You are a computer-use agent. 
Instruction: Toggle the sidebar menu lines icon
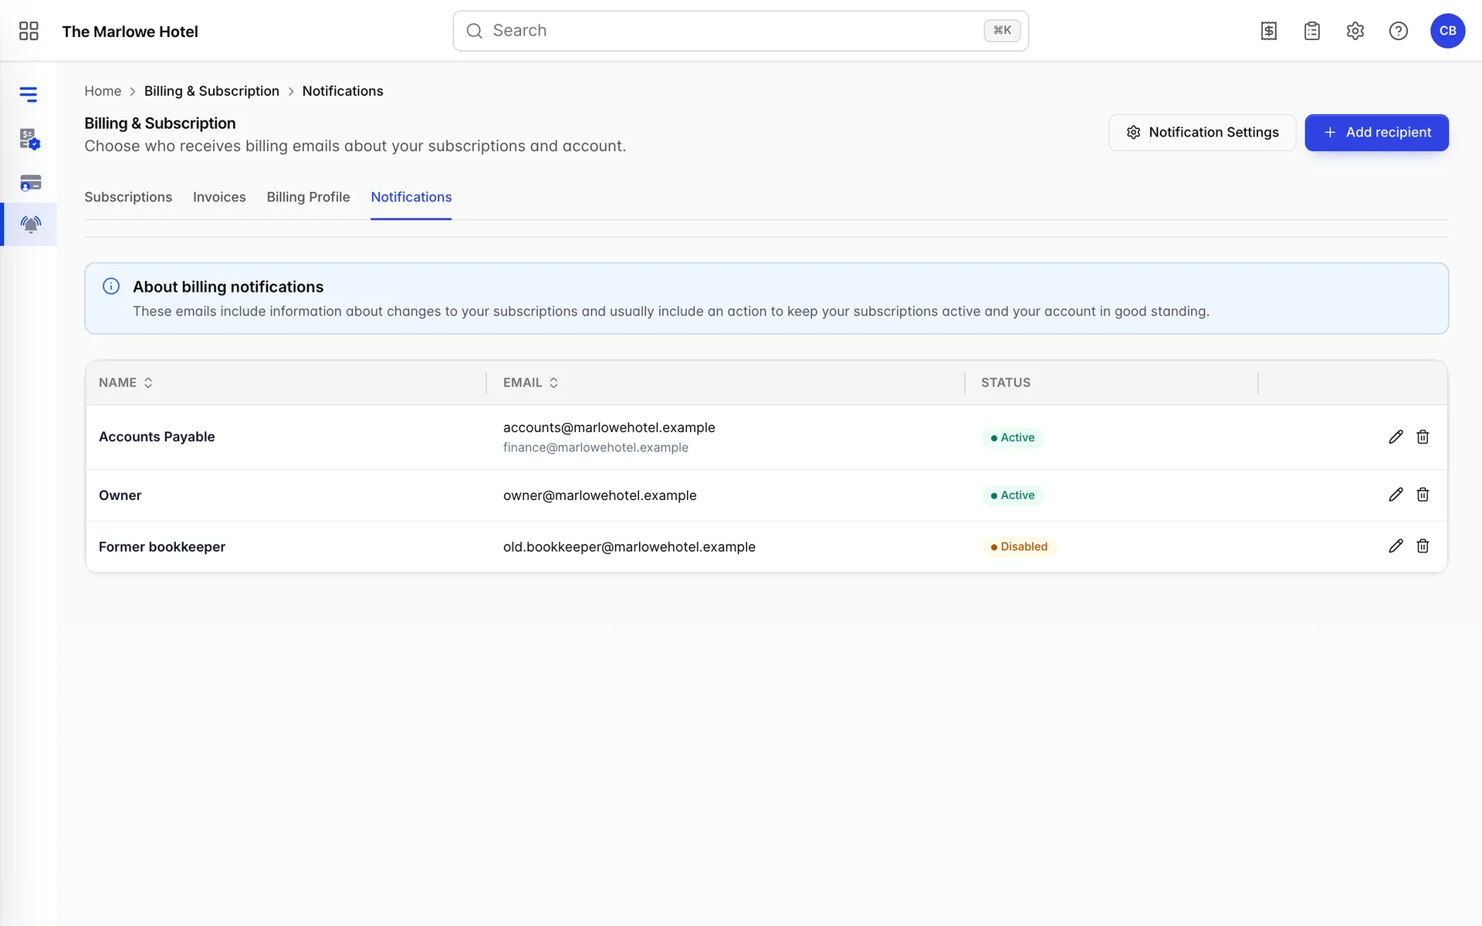point(29,94)
